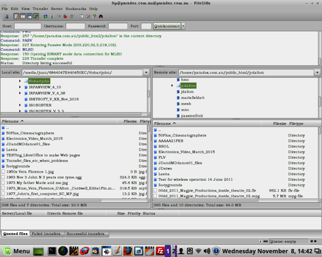Image resolution: width=322 pixels, height=257 pixels.
Task: Open the Transfer menu
Action: (40, 9)
